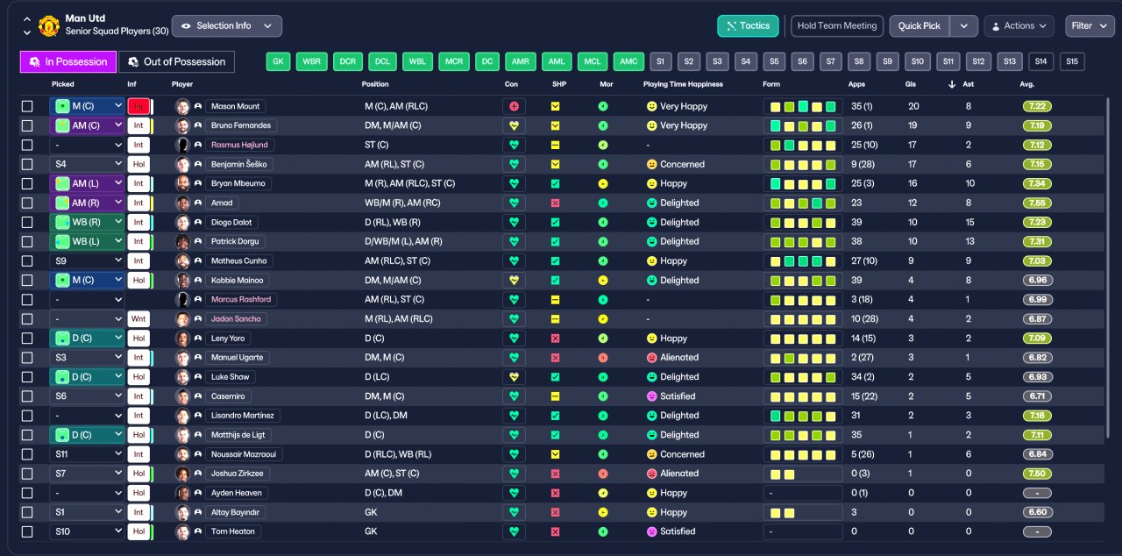Click Bryan Mbeumo's green check sharpness icon
The width and height of the screenshot is (1122, 556).
coord(555,183)
